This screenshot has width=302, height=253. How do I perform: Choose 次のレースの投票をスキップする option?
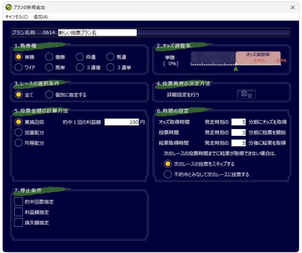pos(168,164)
